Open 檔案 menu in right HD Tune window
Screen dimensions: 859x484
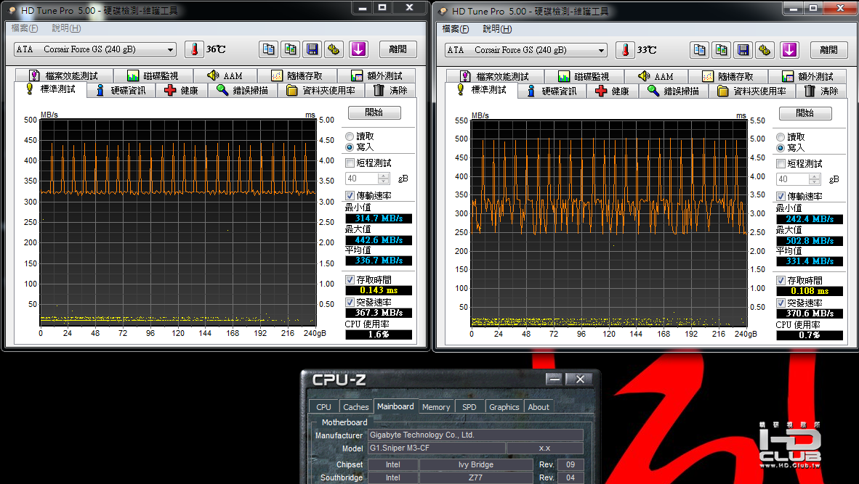455,28
